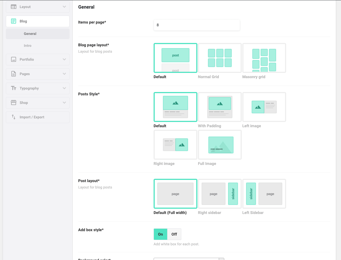Image resolution: width=341 pixels, height=260 pixels.
Task: Switch Add box style to Off
Action: tap(174, 234)
